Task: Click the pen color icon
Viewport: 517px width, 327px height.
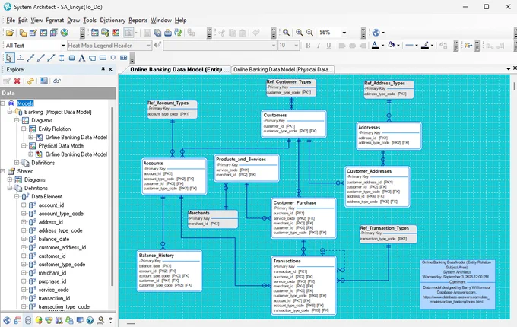Action: coord(425,45)
